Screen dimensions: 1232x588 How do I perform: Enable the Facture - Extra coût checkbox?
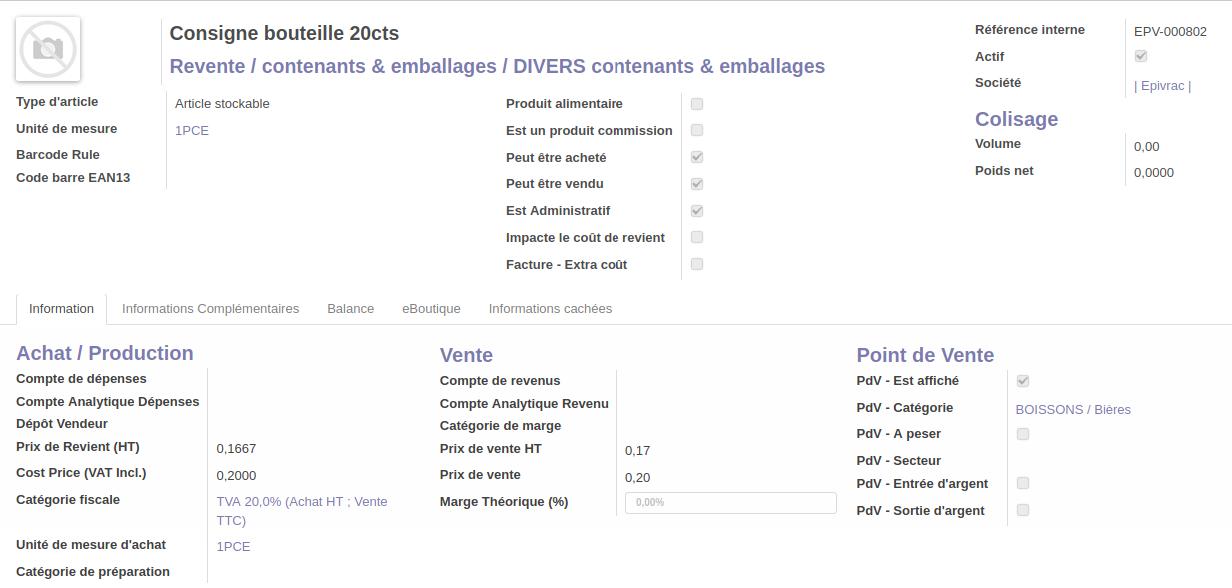697,264
